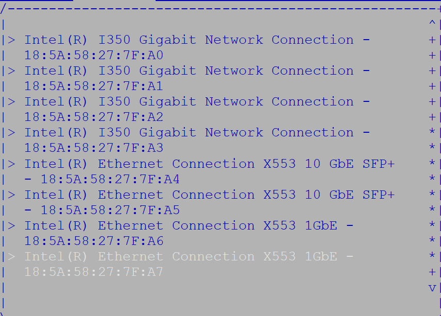Select the X553 10 GbE SFP+ entry 7F:A4
This screenshot has height=316, width=441.
(210, 171)
